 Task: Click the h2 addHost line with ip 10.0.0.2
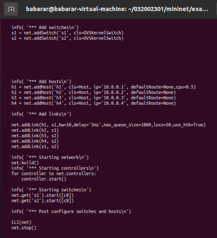[x=94, y=92]
